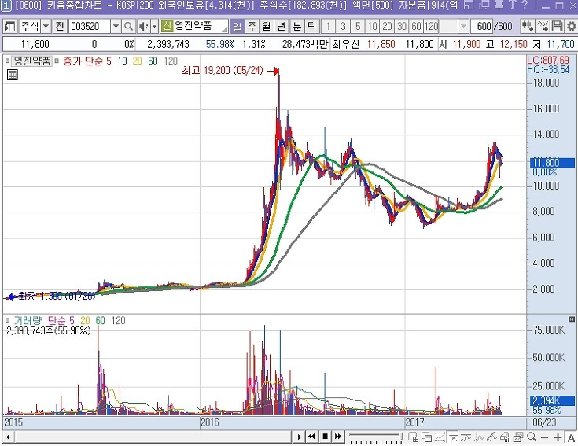Screen dimensions: 578x446
Task: Click the 종가 단순 moving average legend
Action: tap(87, 61)
